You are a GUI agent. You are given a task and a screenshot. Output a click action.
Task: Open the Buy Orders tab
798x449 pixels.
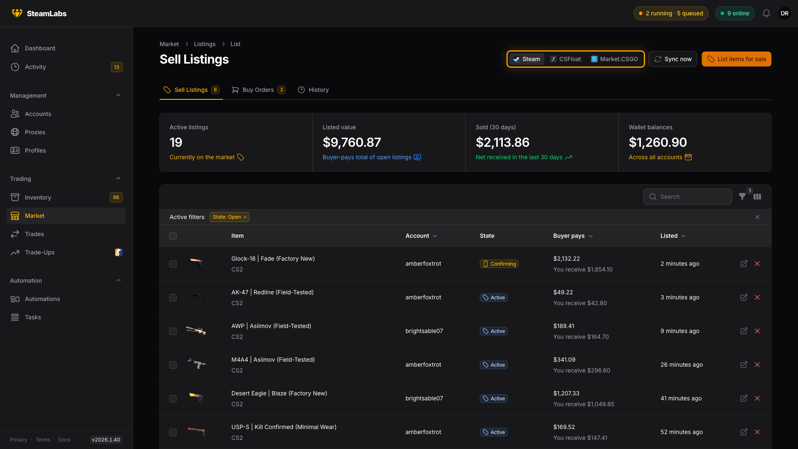coord(258,90)
